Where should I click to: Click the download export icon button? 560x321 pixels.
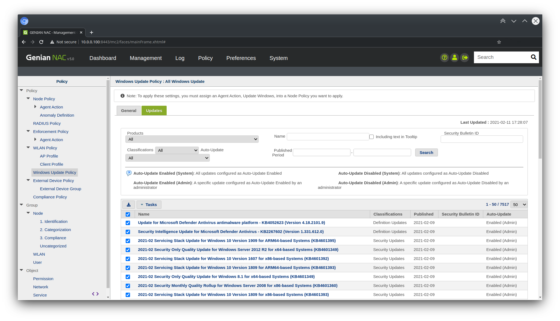(128, 205)
